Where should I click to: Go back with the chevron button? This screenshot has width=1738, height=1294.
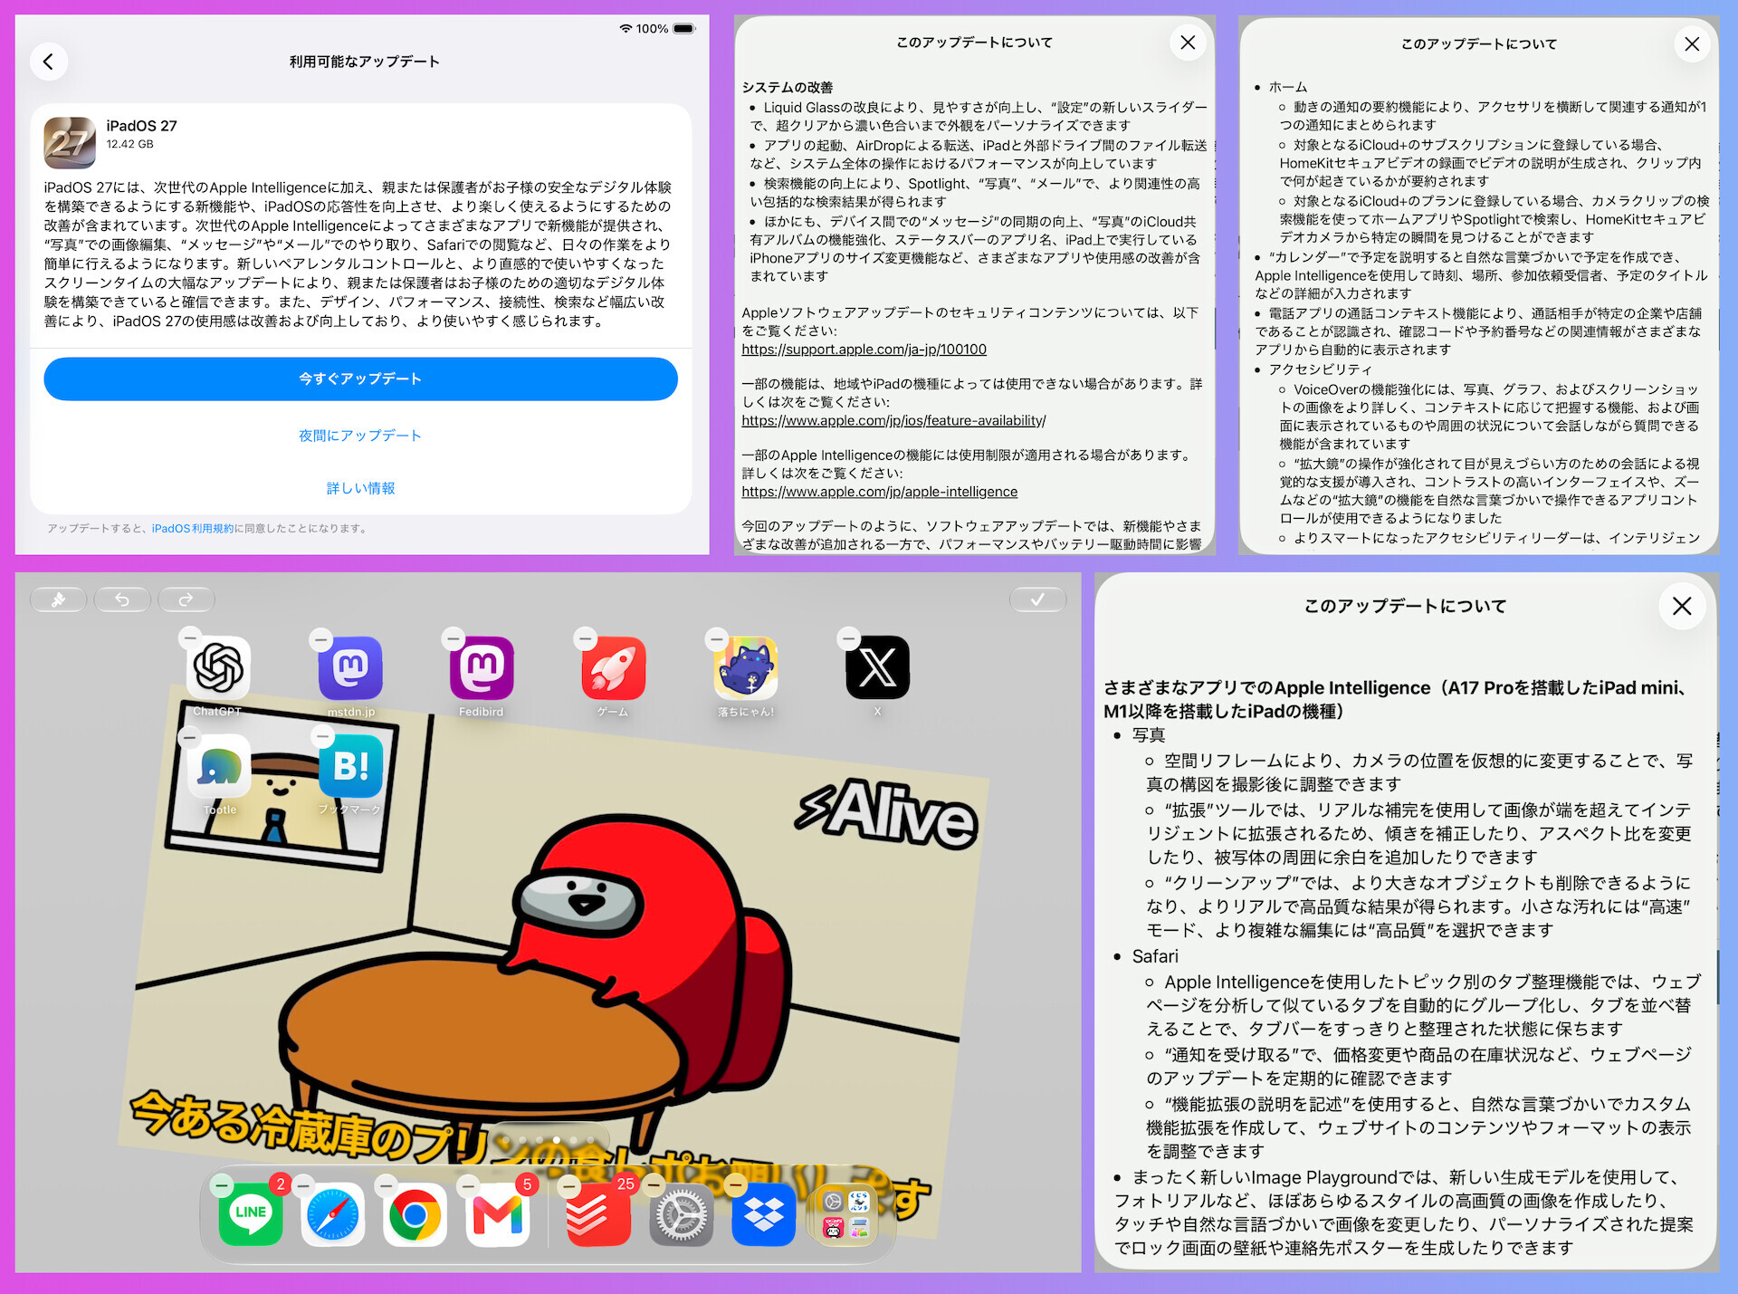coord(49,62)
